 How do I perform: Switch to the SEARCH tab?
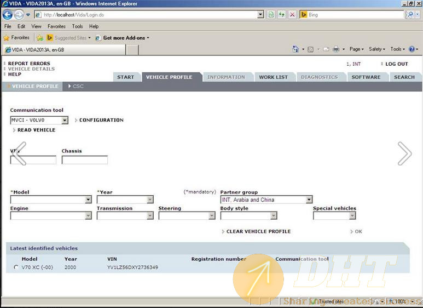pos(404,77)
